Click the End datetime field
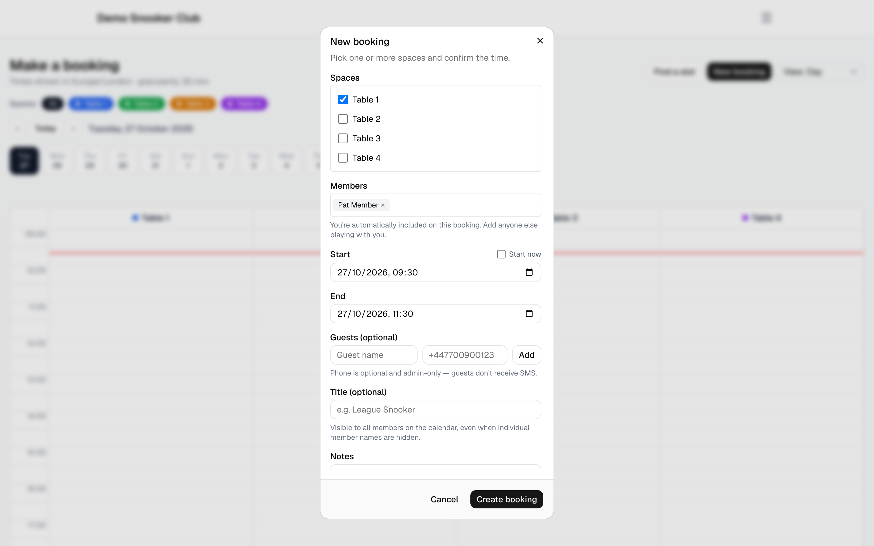The width and height of the screenshot is (874, 546). (435, 313)
